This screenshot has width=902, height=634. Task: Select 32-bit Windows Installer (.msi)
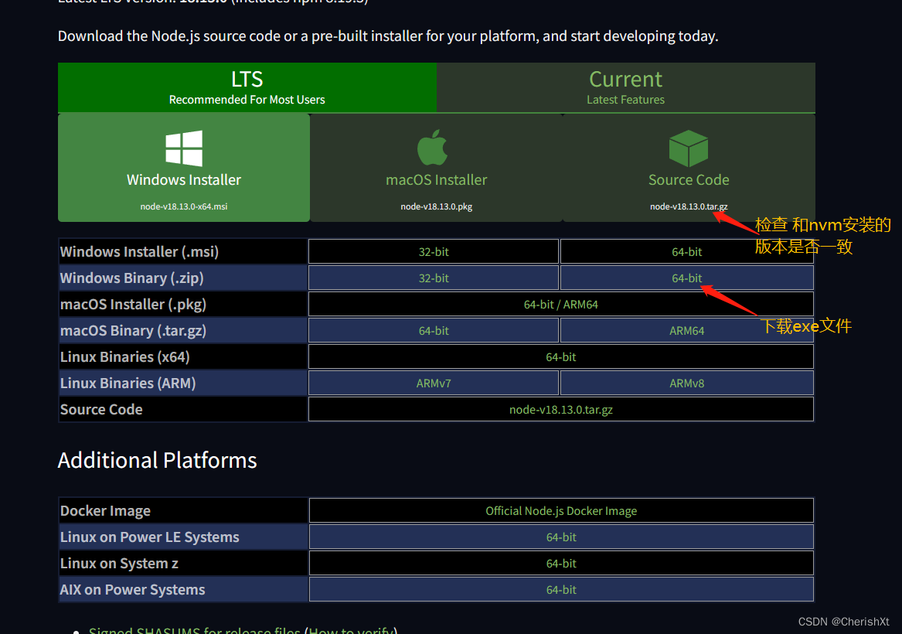[434, 252]
